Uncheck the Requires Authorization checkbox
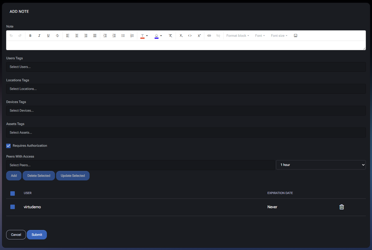 tap(8, 146)
